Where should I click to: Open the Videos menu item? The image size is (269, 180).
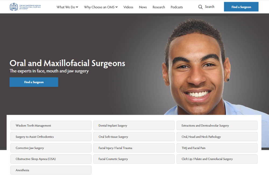128,7
